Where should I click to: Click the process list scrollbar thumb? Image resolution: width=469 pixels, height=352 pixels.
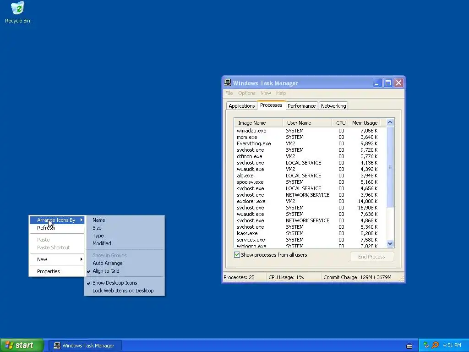pos(390,167)
